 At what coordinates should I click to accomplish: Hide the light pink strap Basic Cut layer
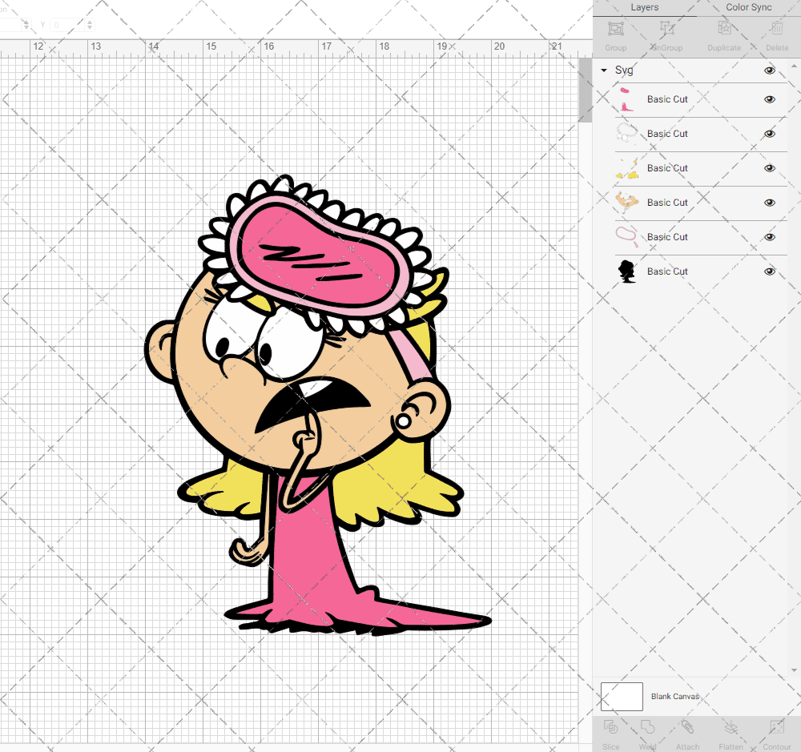[769, 237]
